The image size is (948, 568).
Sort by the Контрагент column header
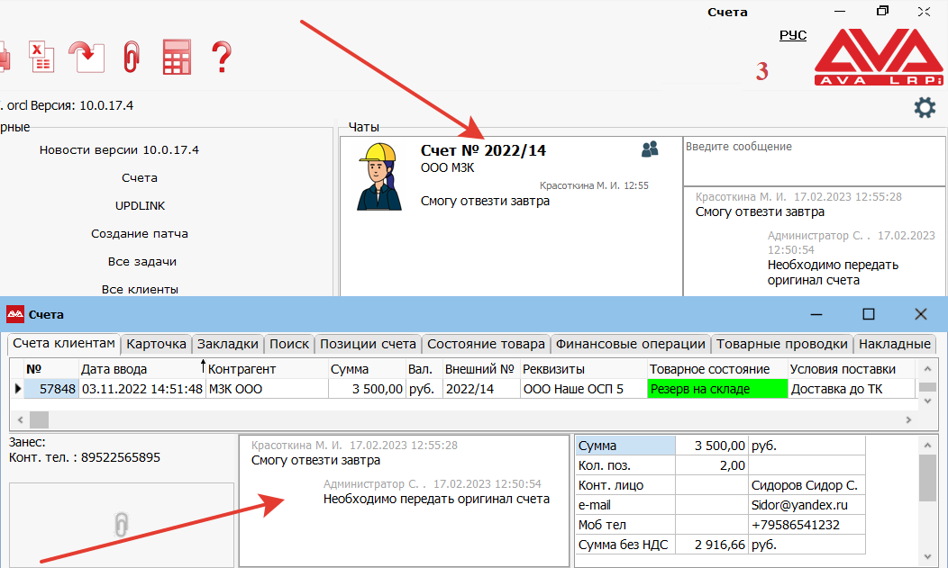242,369
